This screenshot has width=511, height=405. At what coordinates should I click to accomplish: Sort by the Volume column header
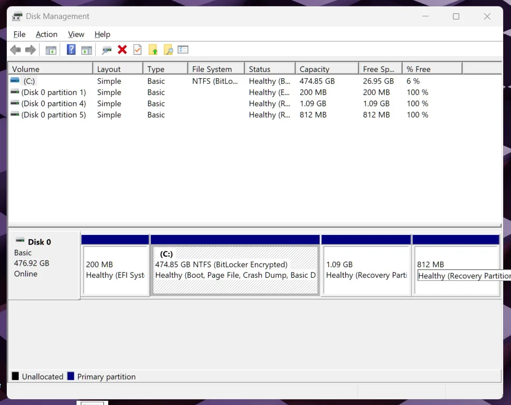[x=51, y=69]
